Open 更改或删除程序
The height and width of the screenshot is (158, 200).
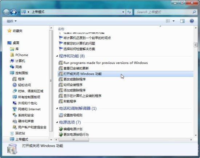75,79
